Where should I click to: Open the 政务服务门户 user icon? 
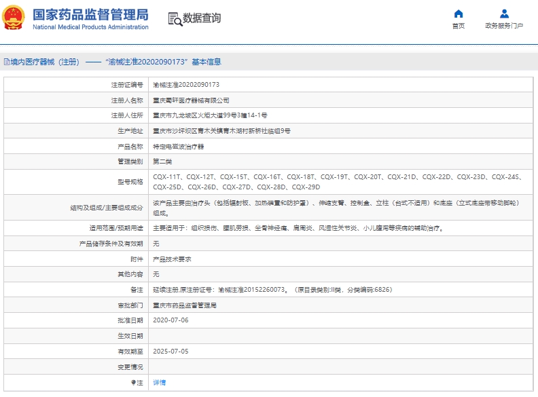(504, 14)
